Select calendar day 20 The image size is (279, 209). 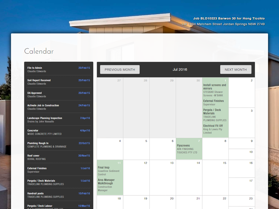click(163, 202)
